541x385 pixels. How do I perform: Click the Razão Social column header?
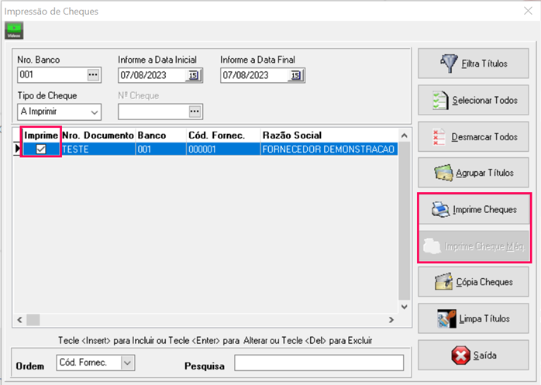[x=291, y=135]
